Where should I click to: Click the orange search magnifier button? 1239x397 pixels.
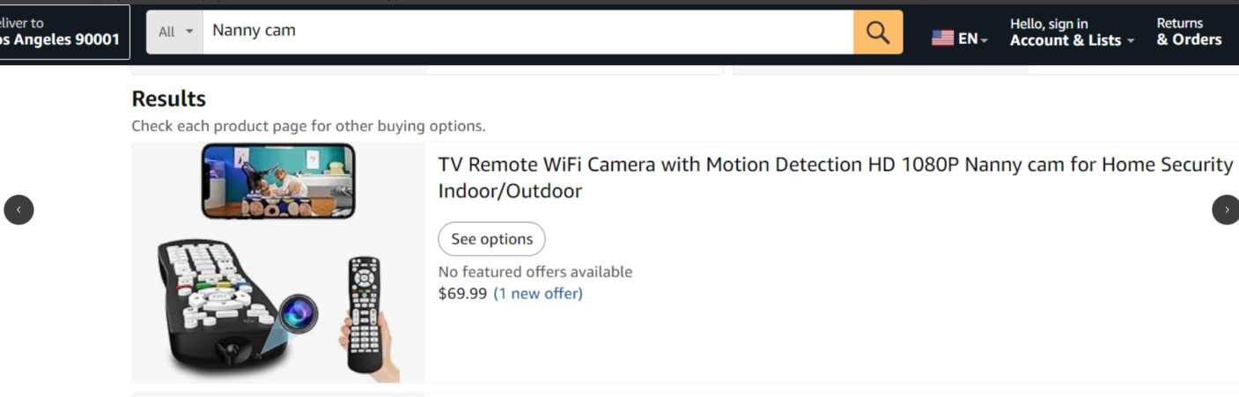coord(877,32)
